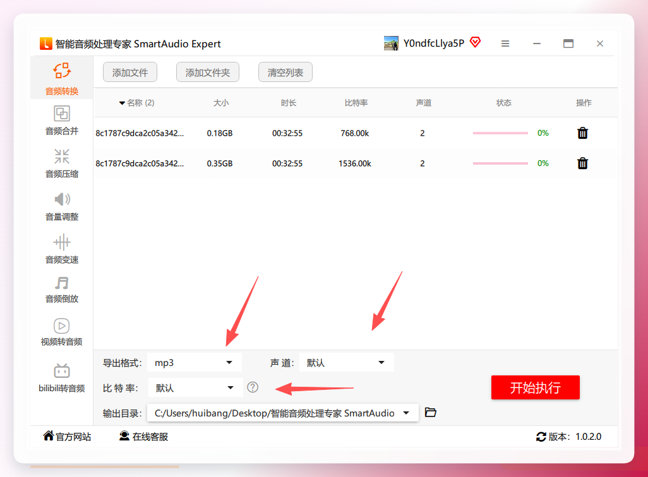Open the 音频压缩 audio compression module

(x=61, y=163)
